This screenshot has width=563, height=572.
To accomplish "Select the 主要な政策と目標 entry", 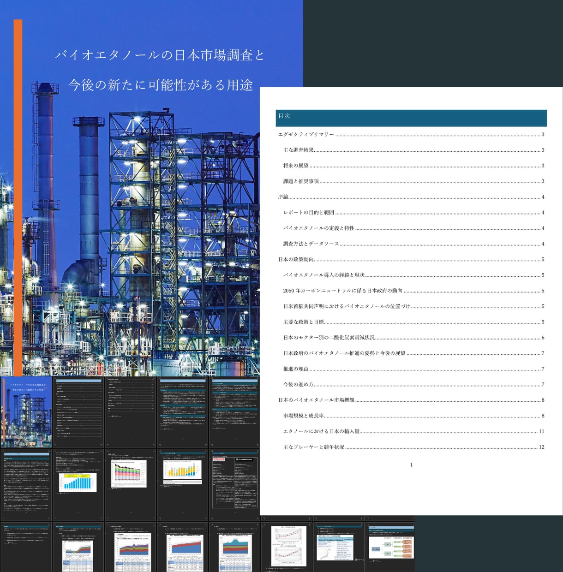I will click(x=413, y=322).
